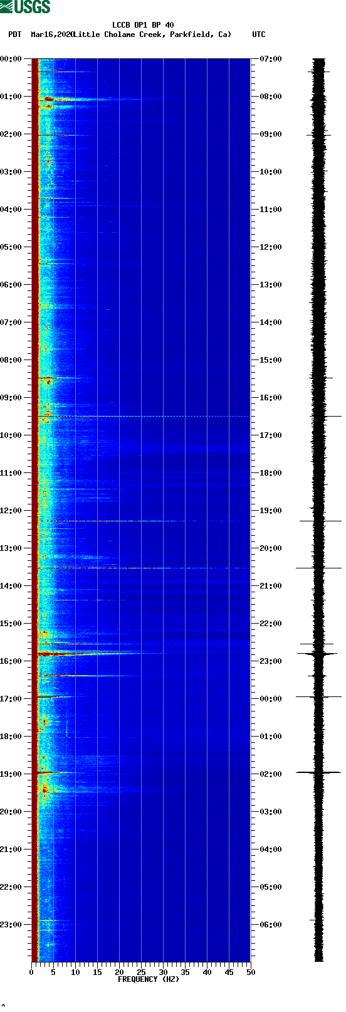Image resolution: width=346 pixels, height=1012 pixels.
Task: Click the PDT '12:00' time label
Action: click(11, 511)
